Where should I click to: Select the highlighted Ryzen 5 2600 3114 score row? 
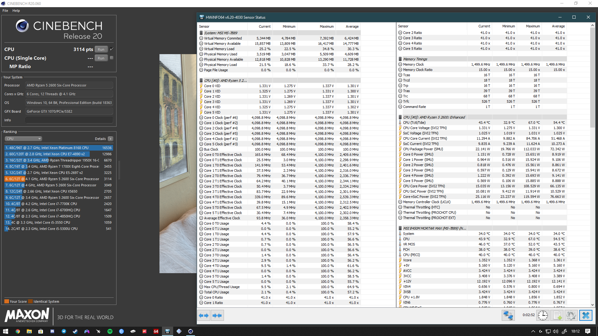coord(59,179)
